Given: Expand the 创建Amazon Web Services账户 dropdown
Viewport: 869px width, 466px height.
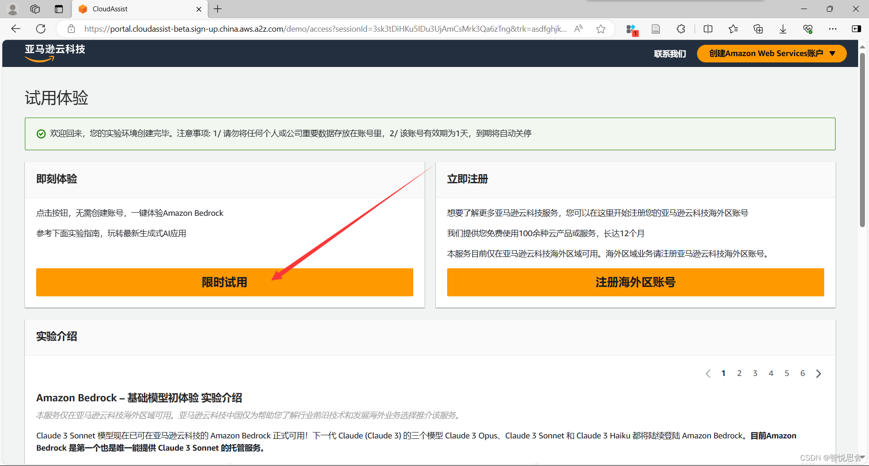Looking at the screenshot, I should pos(772,53).
